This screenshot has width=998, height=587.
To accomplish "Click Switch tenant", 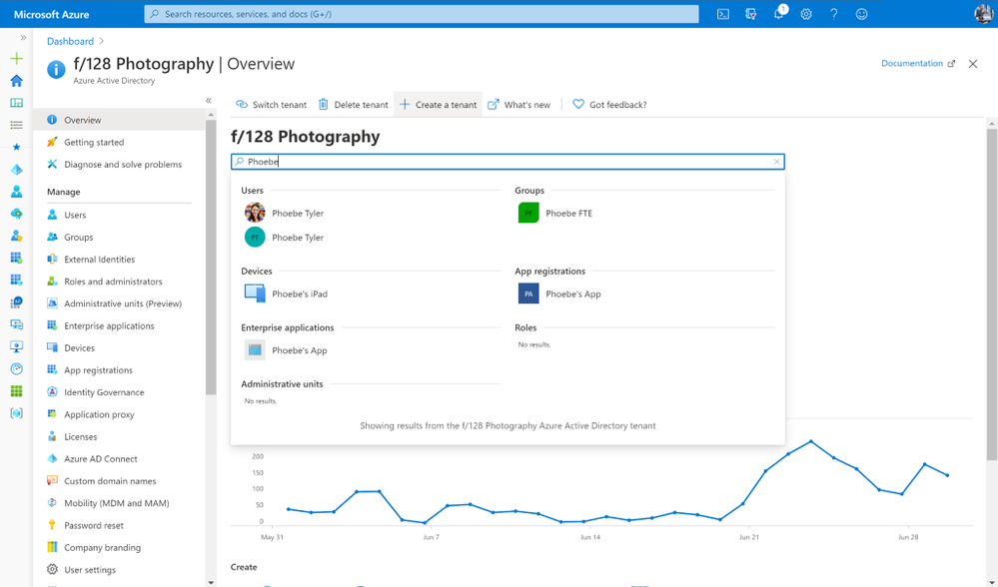I will 271,104.
